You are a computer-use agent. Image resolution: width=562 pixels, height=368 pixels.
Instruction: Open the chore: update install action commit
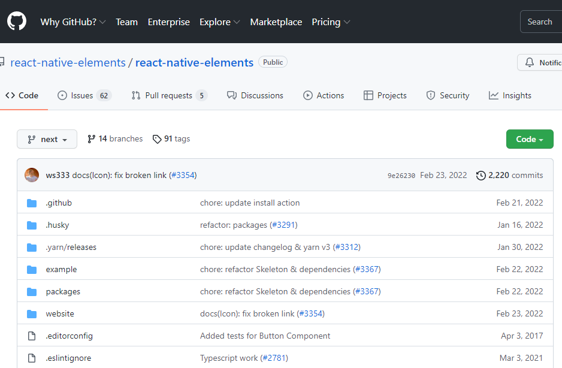[250, 203]
